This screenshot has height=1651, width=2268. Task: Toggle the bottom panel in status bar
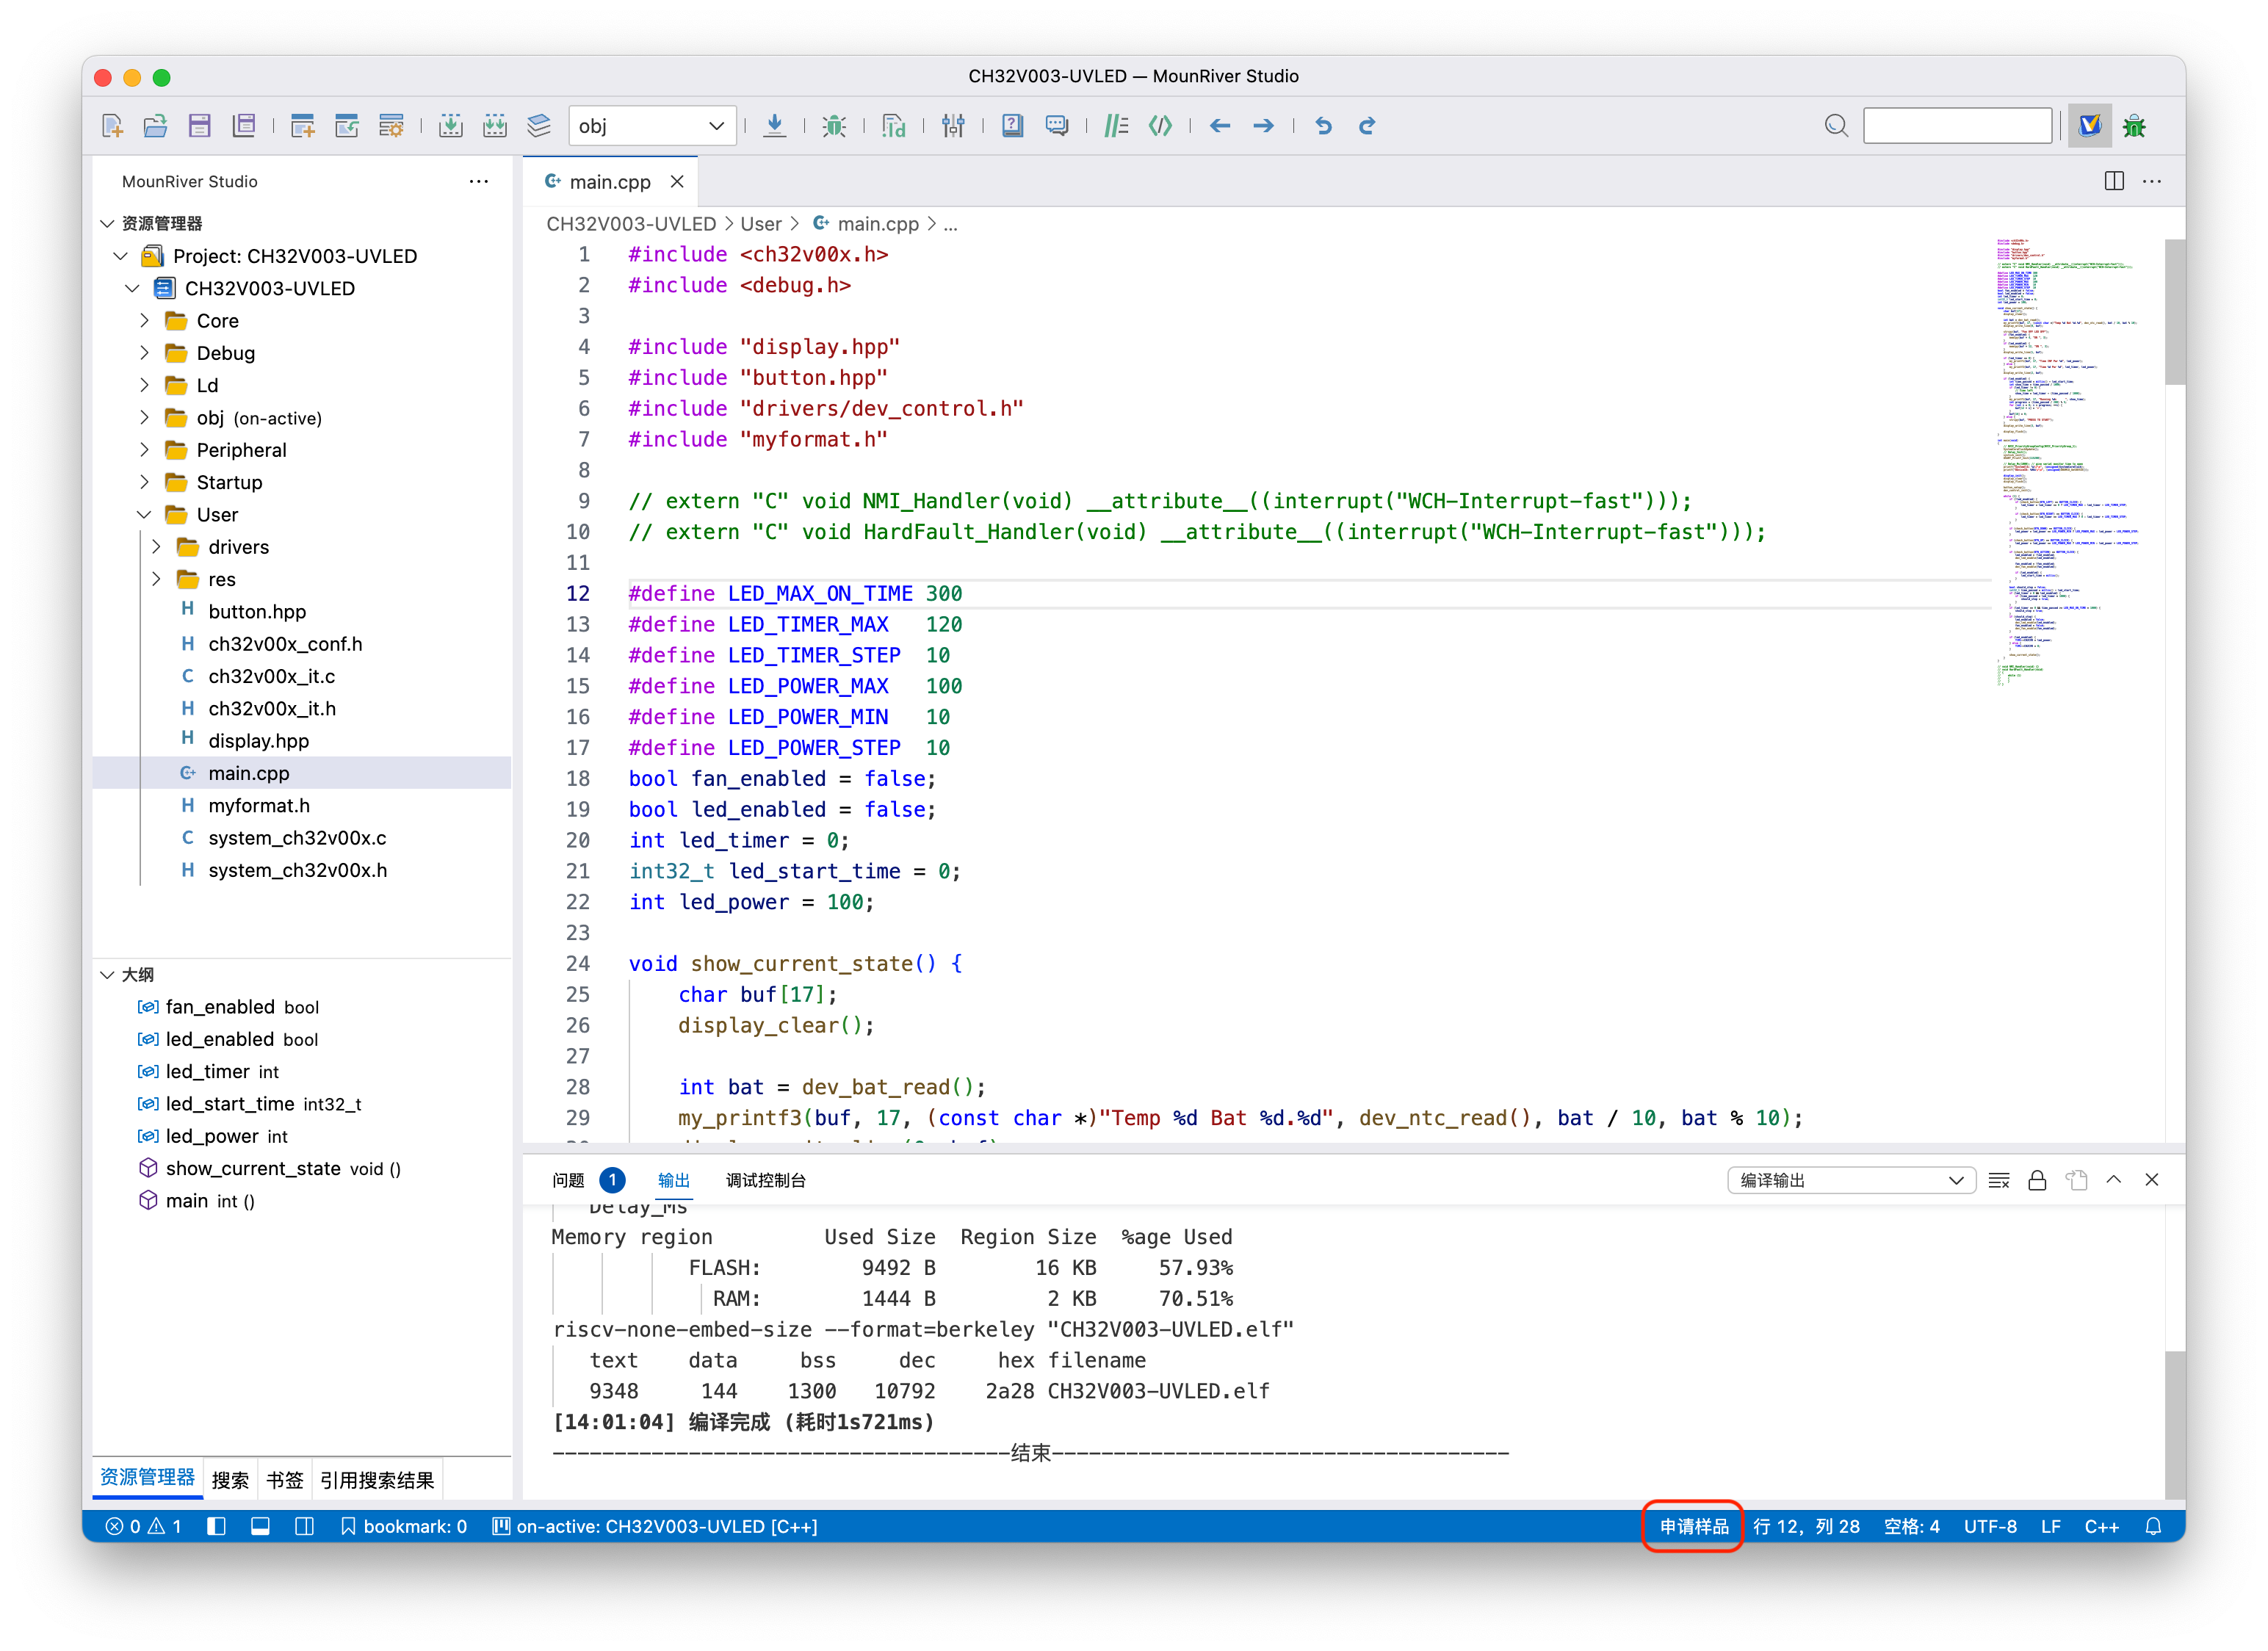coord(260,1526)
